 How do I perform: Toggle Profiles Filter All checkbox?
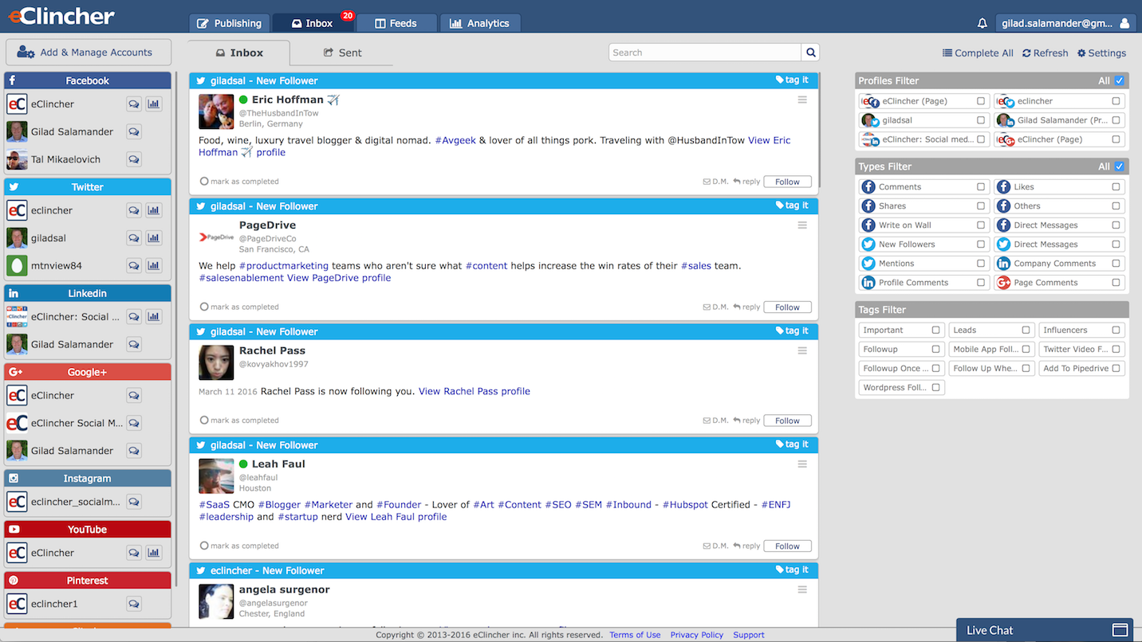pyautogui.click(x=1120, y=80)
